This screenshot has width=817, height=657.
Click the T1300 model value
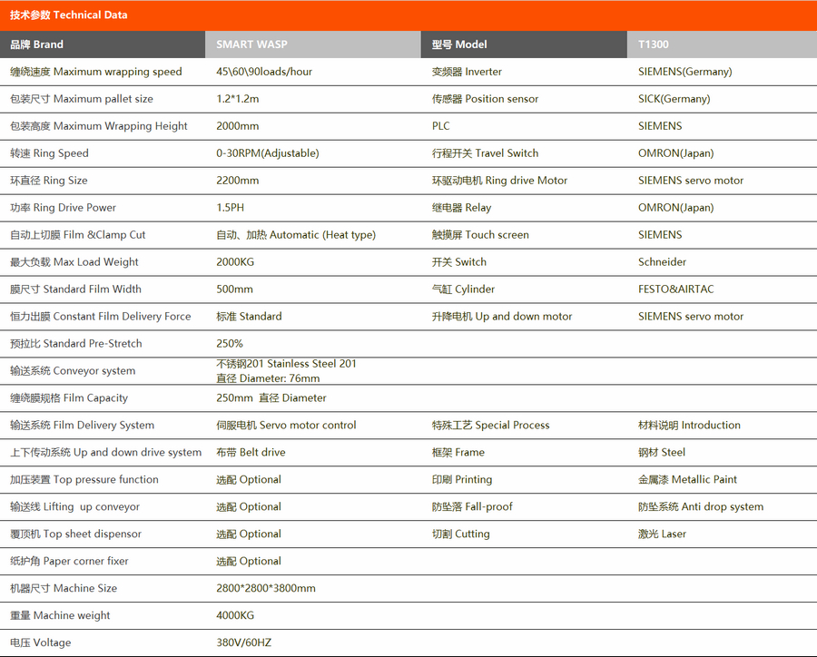pyautogui.click(x=654, y=44)
